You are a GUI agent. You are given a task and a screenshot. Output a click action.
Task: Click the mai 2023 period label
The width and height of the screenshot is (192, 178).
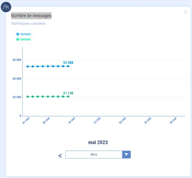(98, 143)
